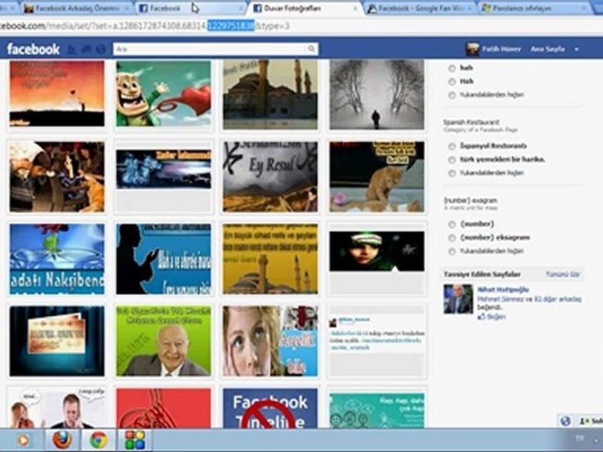Viewport: 603px width, 452px height.
Task: Select 'Yukarıdakilerden hiçbiri' under Spanish Restaurant
Action: [x=452, y=173]
